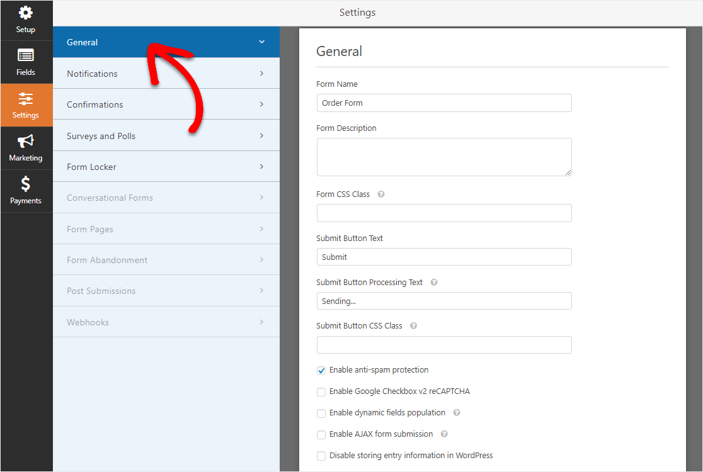Expand the Form Pages chevron
Image resolution: width=703 pixels, height=472 pixels.
click(x=262, y=229)
